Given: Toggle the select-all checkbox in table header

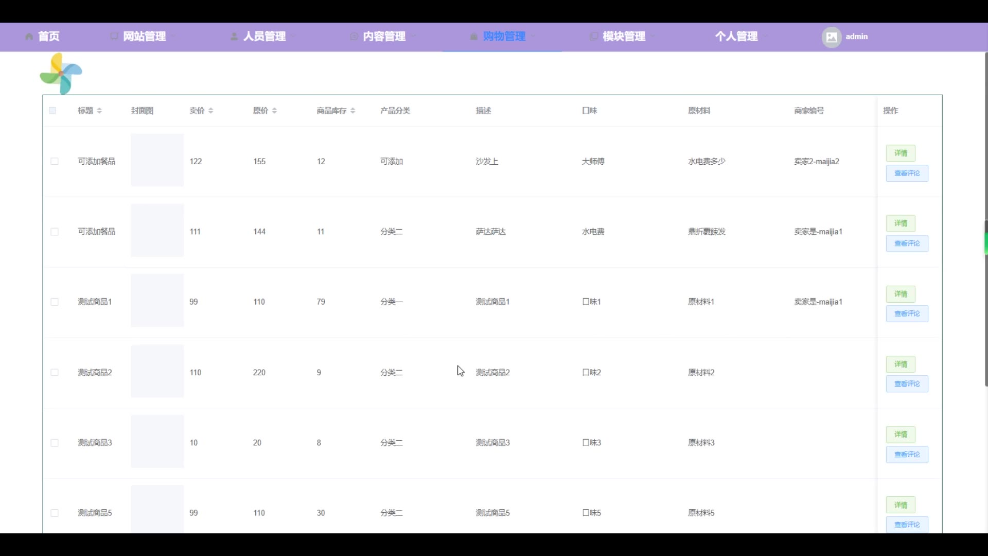Looking at the screenshot, I should (52, 111).
